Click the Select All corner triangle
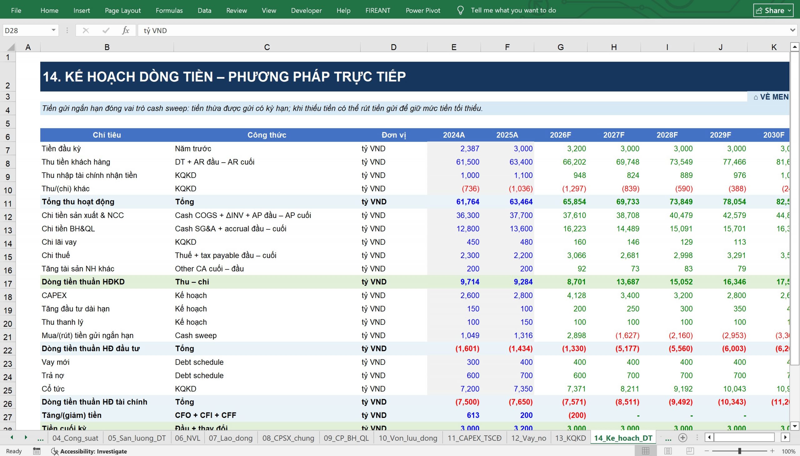The width and height of the screenshot is (800, 456). tap(11, 47)
